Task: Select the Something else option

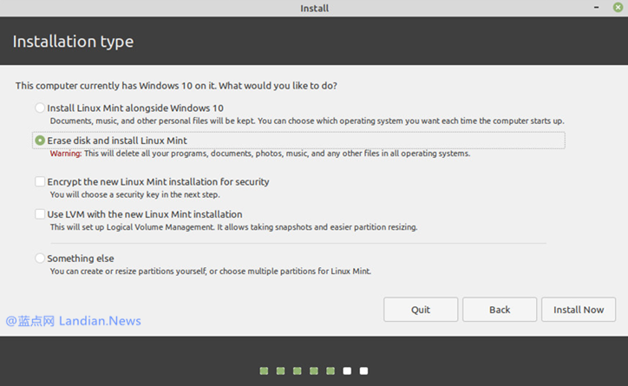Action: pyautogui.click(x=40, y=258)
